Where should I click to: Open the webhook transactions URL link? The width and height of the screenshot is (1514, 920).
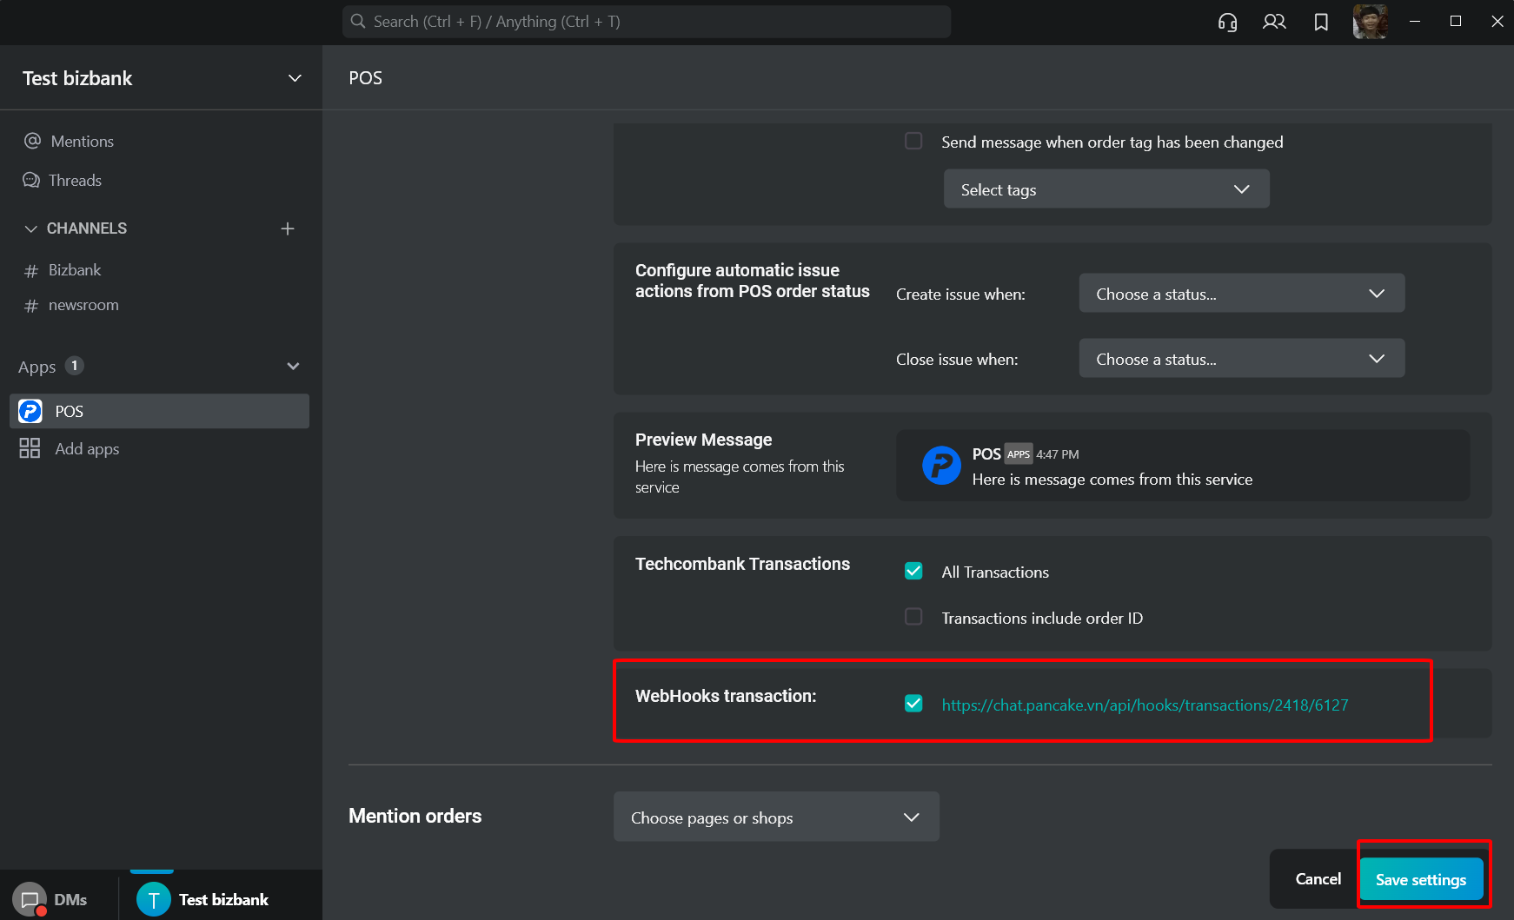point(1145,705)
